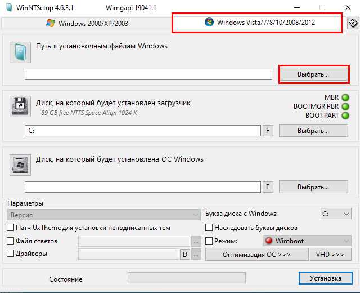Viewport: 360px width, 293px height.
Task: Click the Файл ответов path field
Action: coord(134,242)
